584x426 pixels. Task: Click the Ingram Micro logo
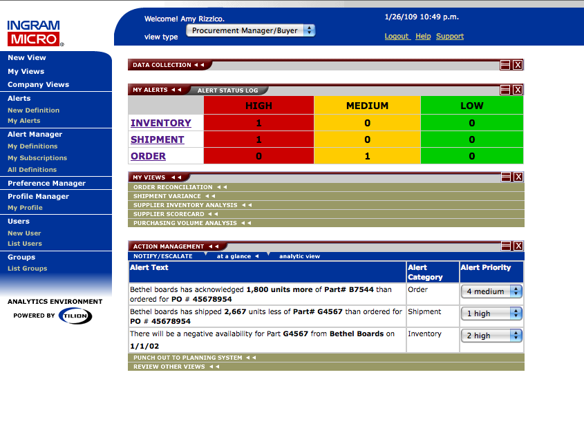coord(35,33)
